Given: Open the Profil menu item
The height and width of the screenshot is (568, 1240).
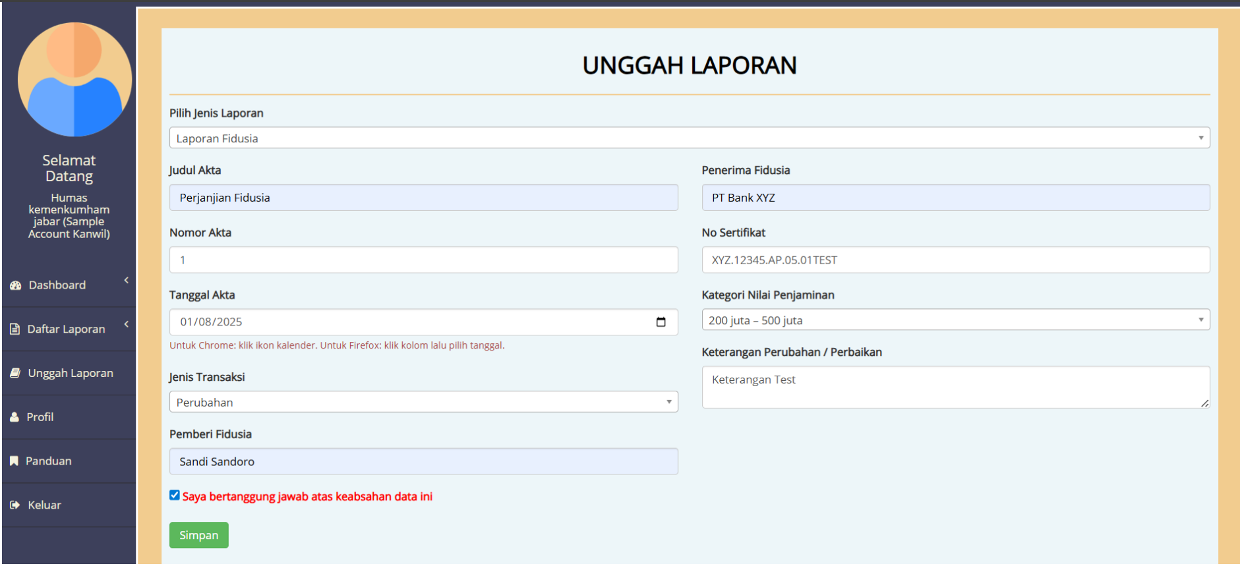Looking at the screenshot, I should click(69, 417).
